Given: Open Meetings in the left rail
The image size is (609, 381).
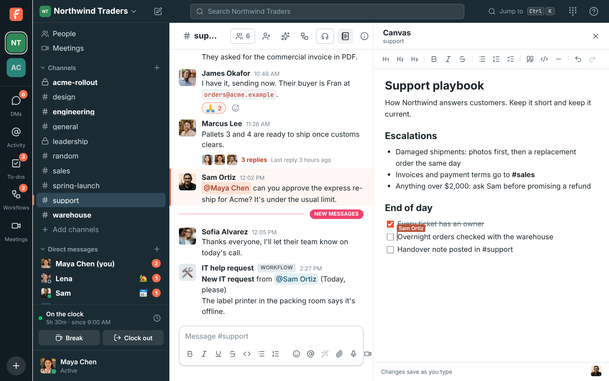Looking at the screenshot, I should [x=16, y=231].
